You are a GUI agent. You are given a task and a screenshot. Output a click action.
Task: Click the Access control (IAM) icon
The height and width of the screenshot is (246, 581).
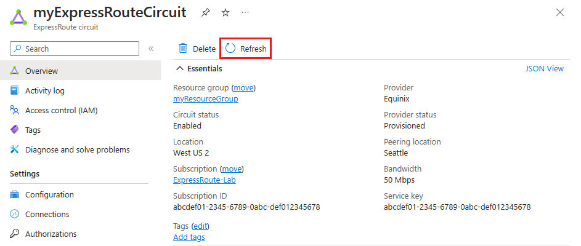pyautogui.click(x=15, y=110)
